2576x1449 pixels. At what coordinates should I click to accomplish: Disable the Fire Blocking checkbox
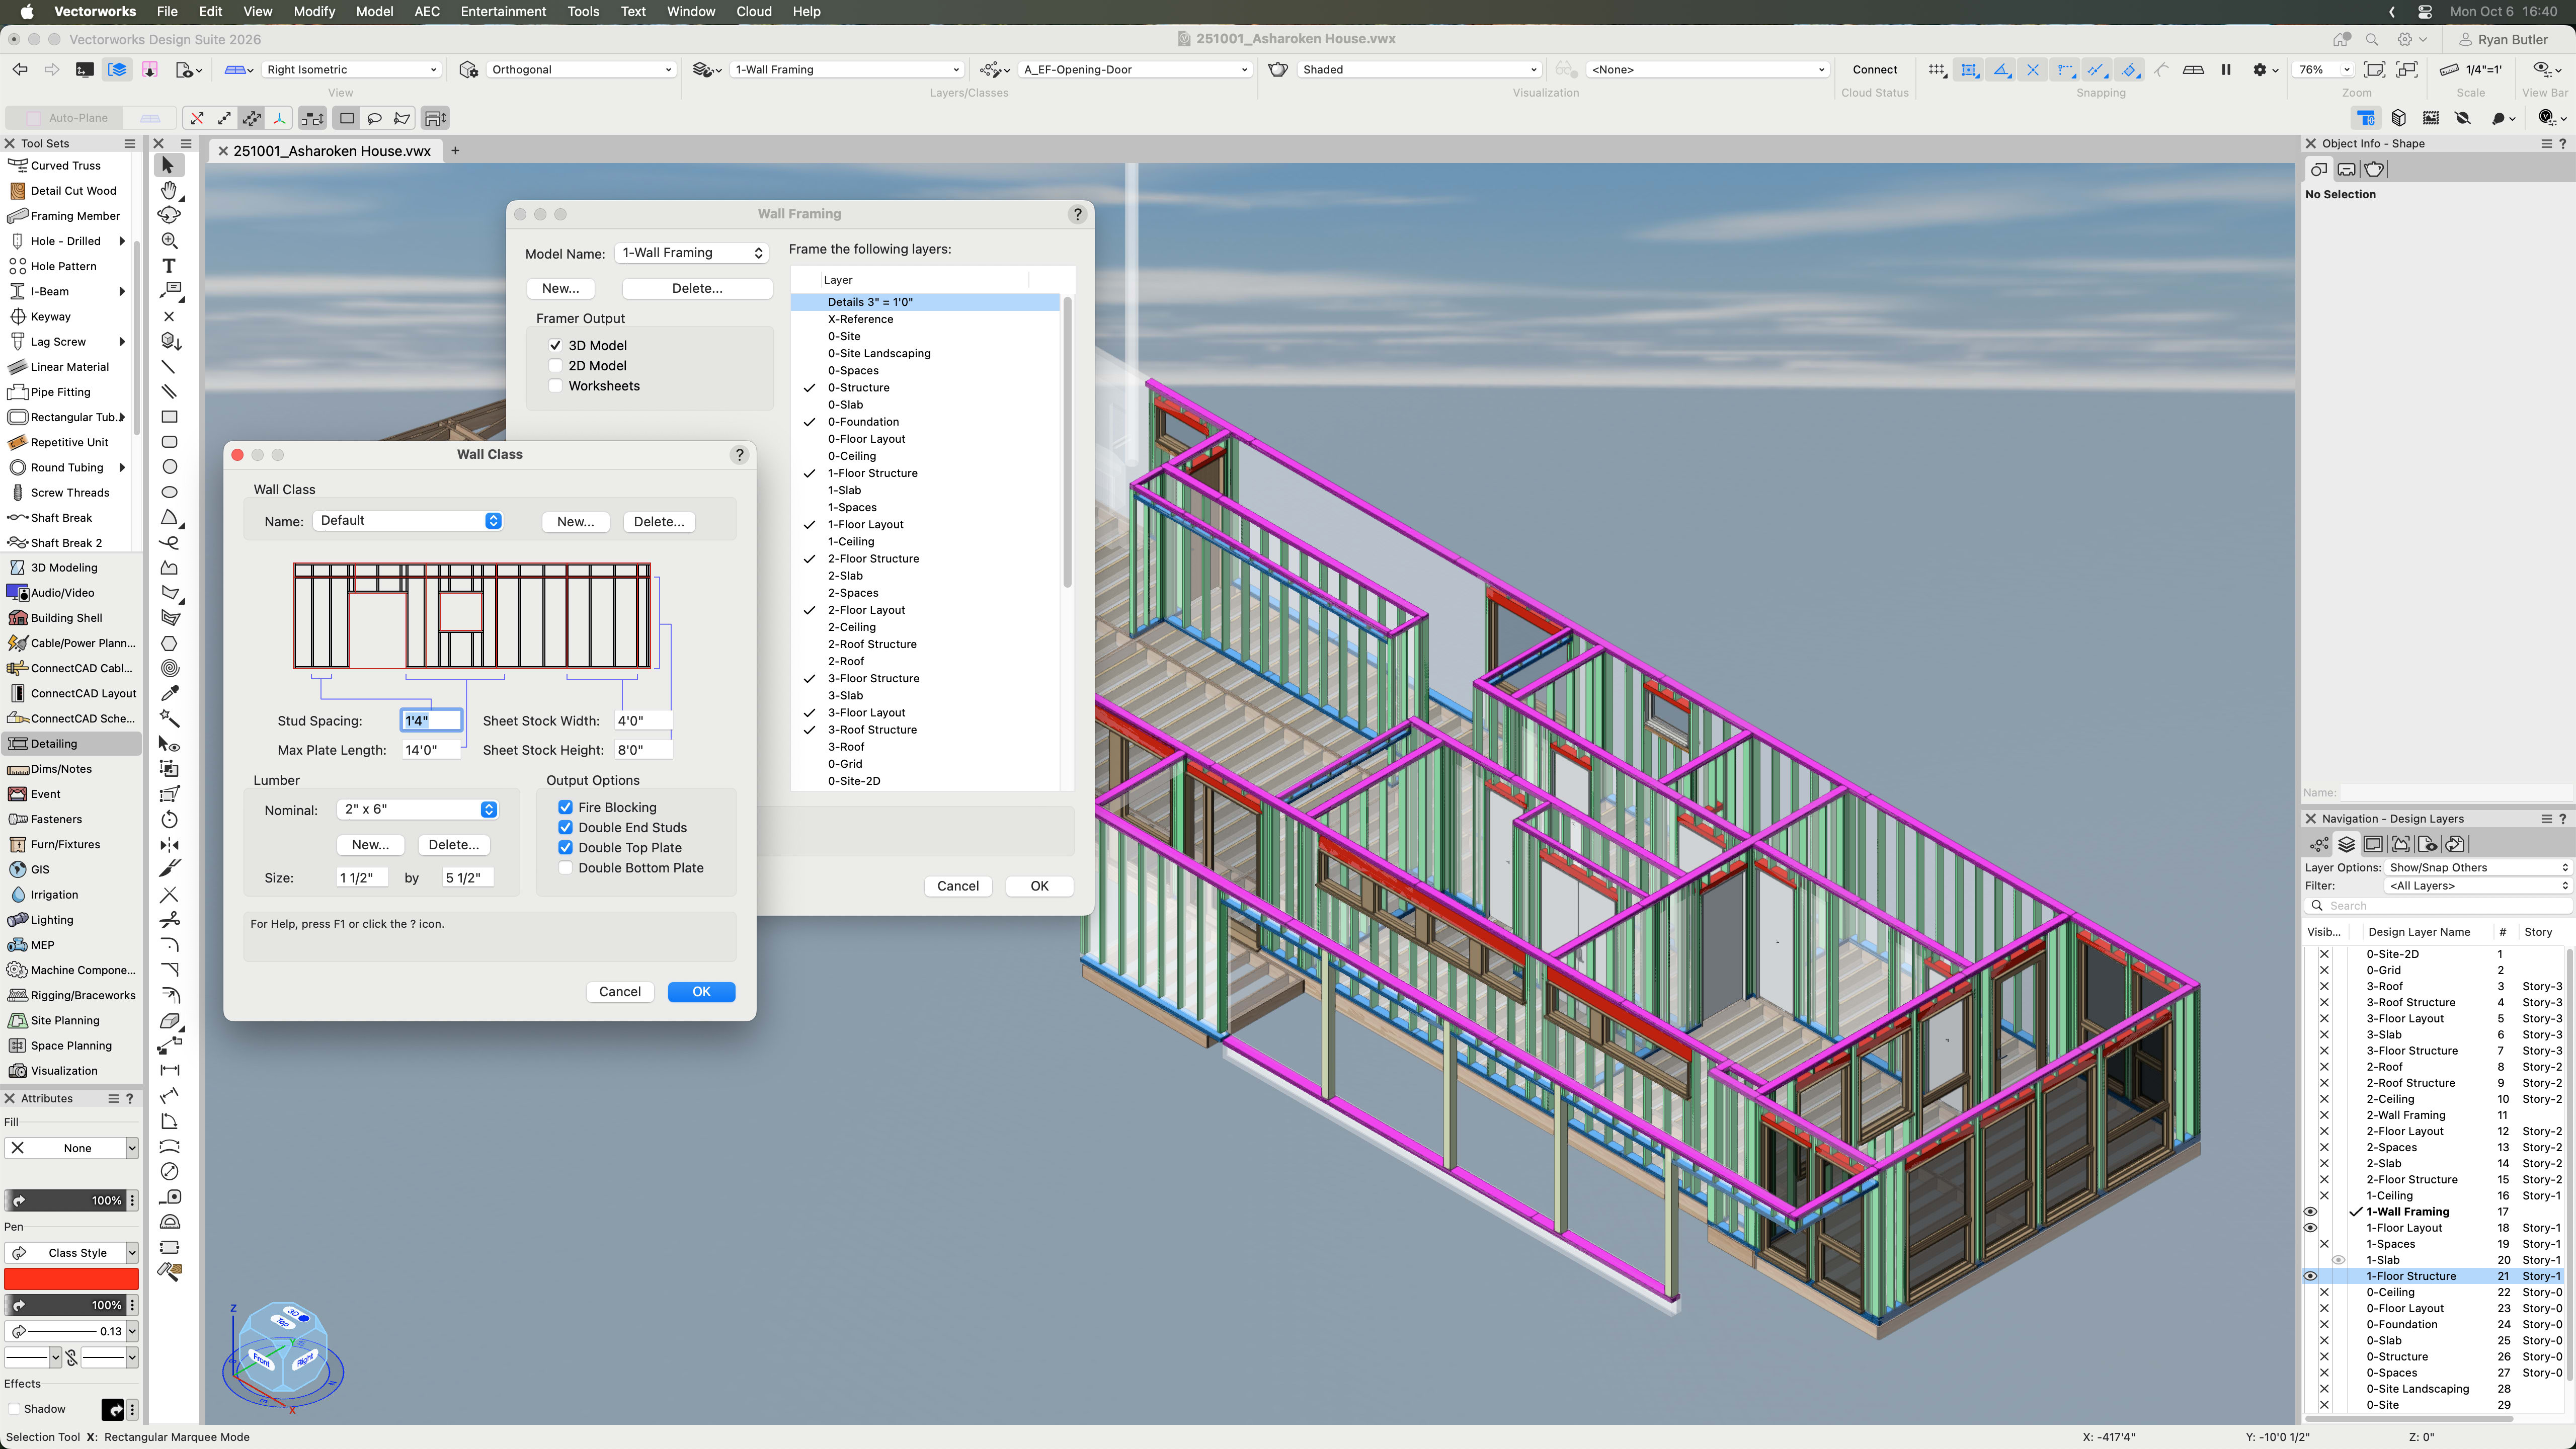tap(565, 807)
